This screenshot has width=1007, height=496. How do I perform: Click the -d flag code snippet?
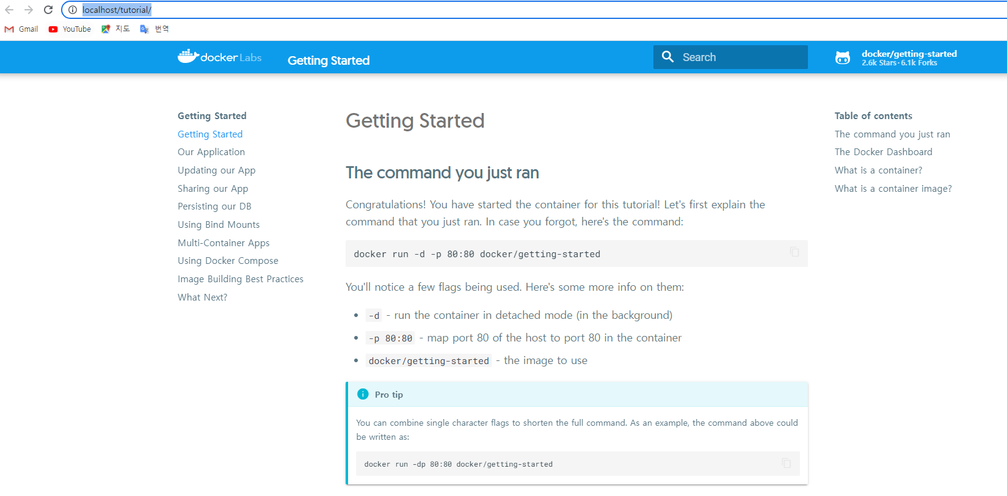[374, 316]
